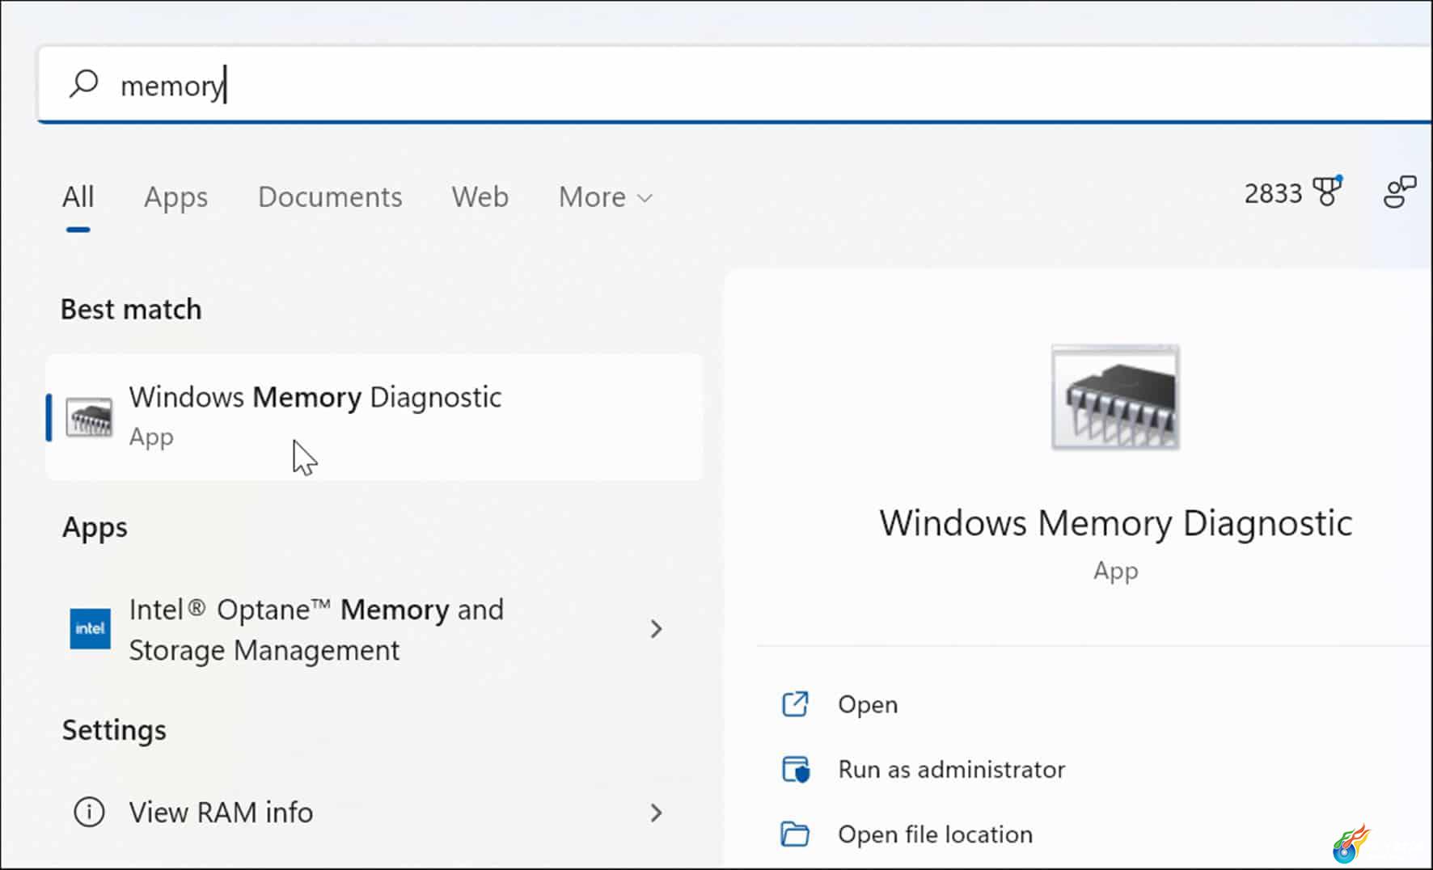Click the Apps section heading
The image size is (1433, 870).
click(x=95, y=527)
